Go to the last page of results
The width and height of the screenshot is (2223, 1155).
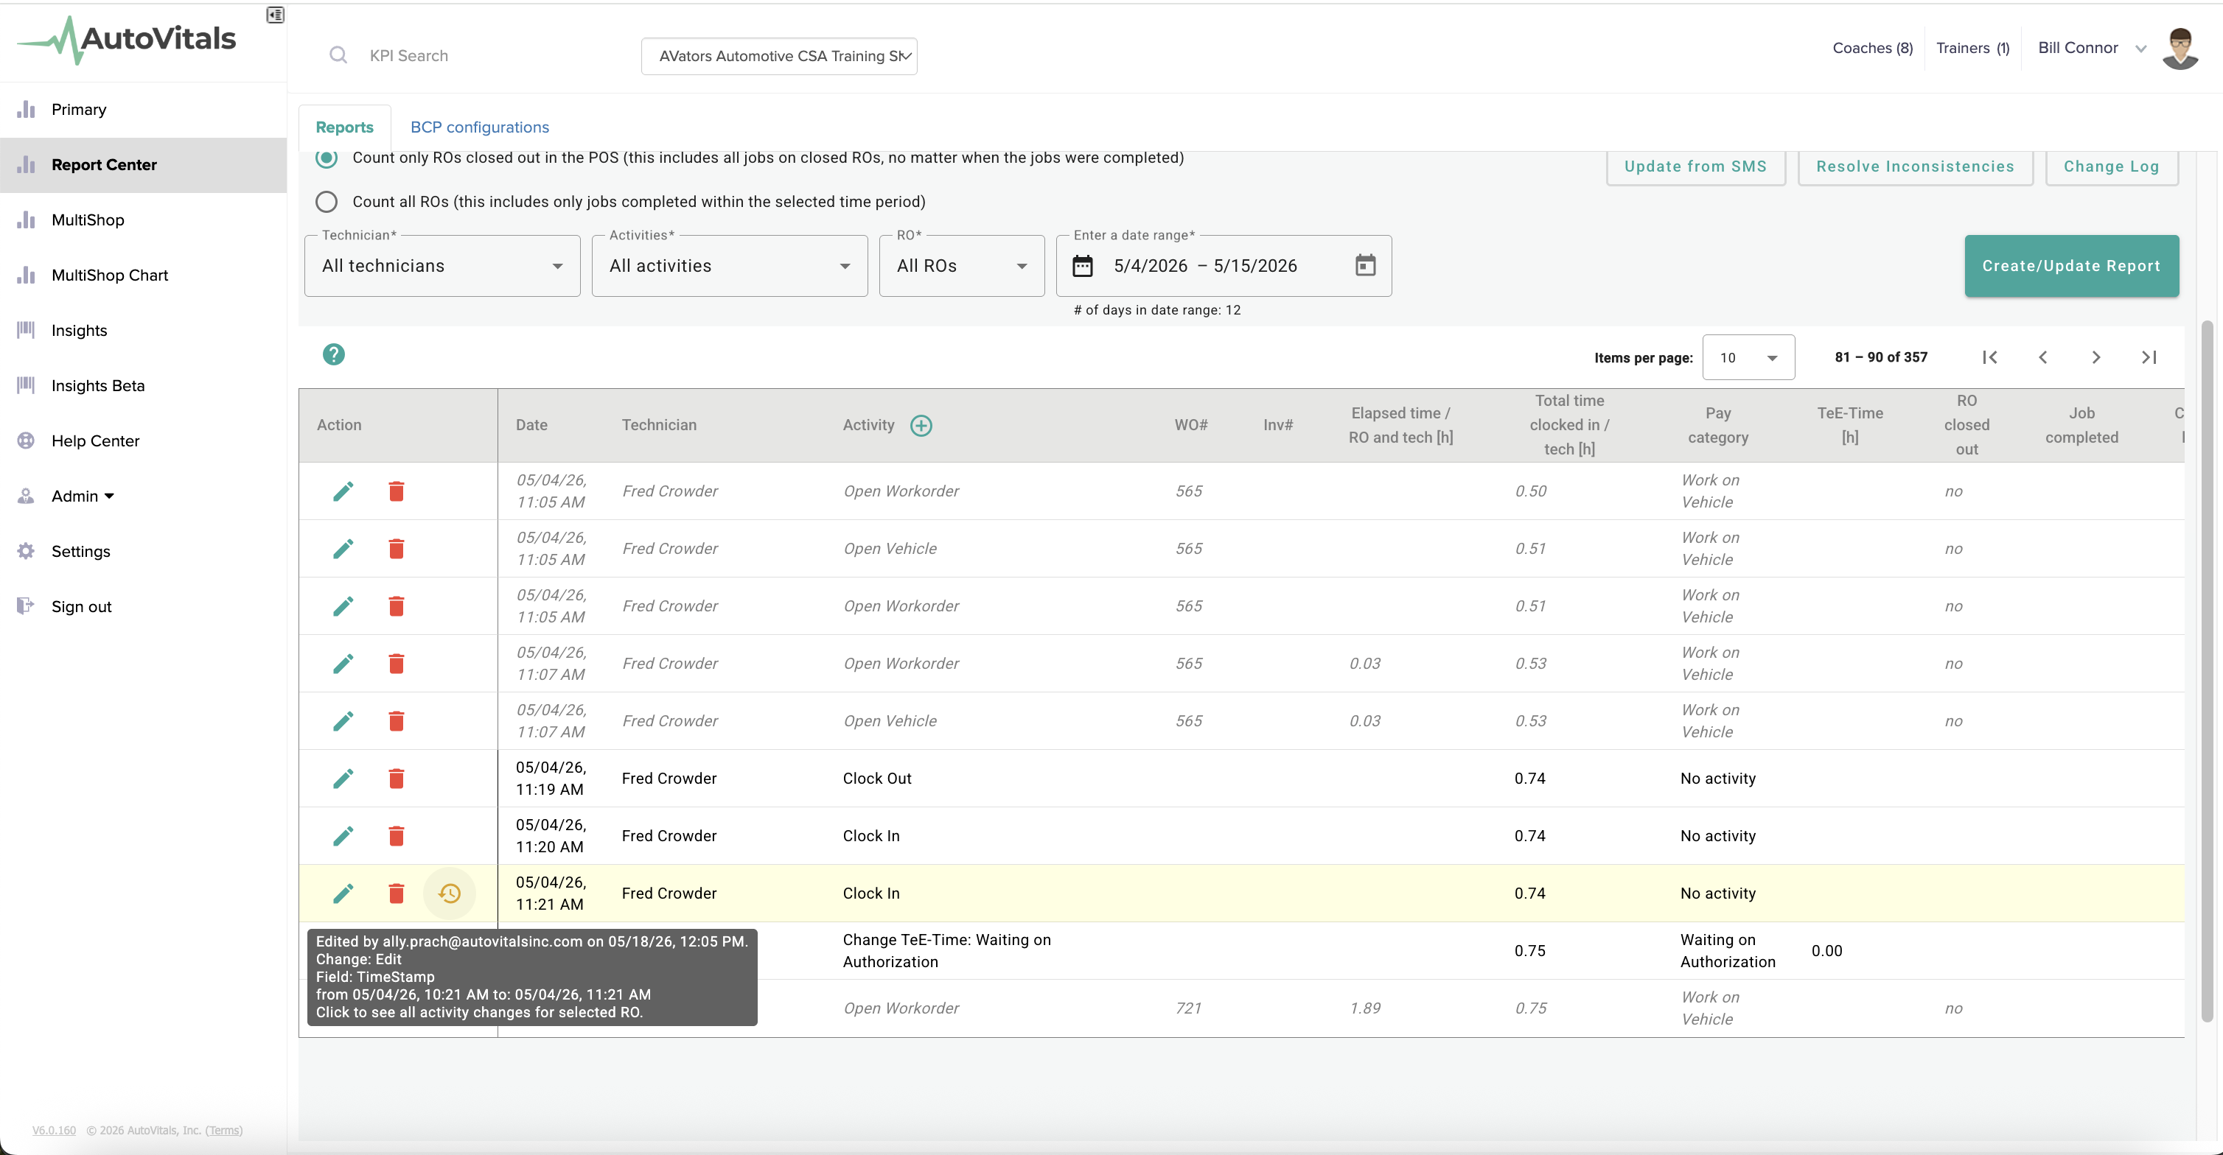(x=2149, y=357)
